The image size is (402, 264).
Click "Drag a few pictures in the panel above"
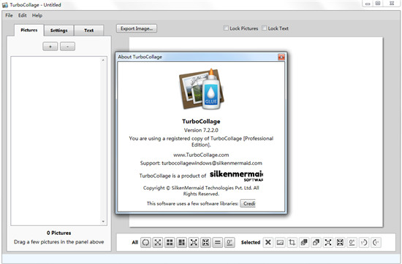pos(59,241)
